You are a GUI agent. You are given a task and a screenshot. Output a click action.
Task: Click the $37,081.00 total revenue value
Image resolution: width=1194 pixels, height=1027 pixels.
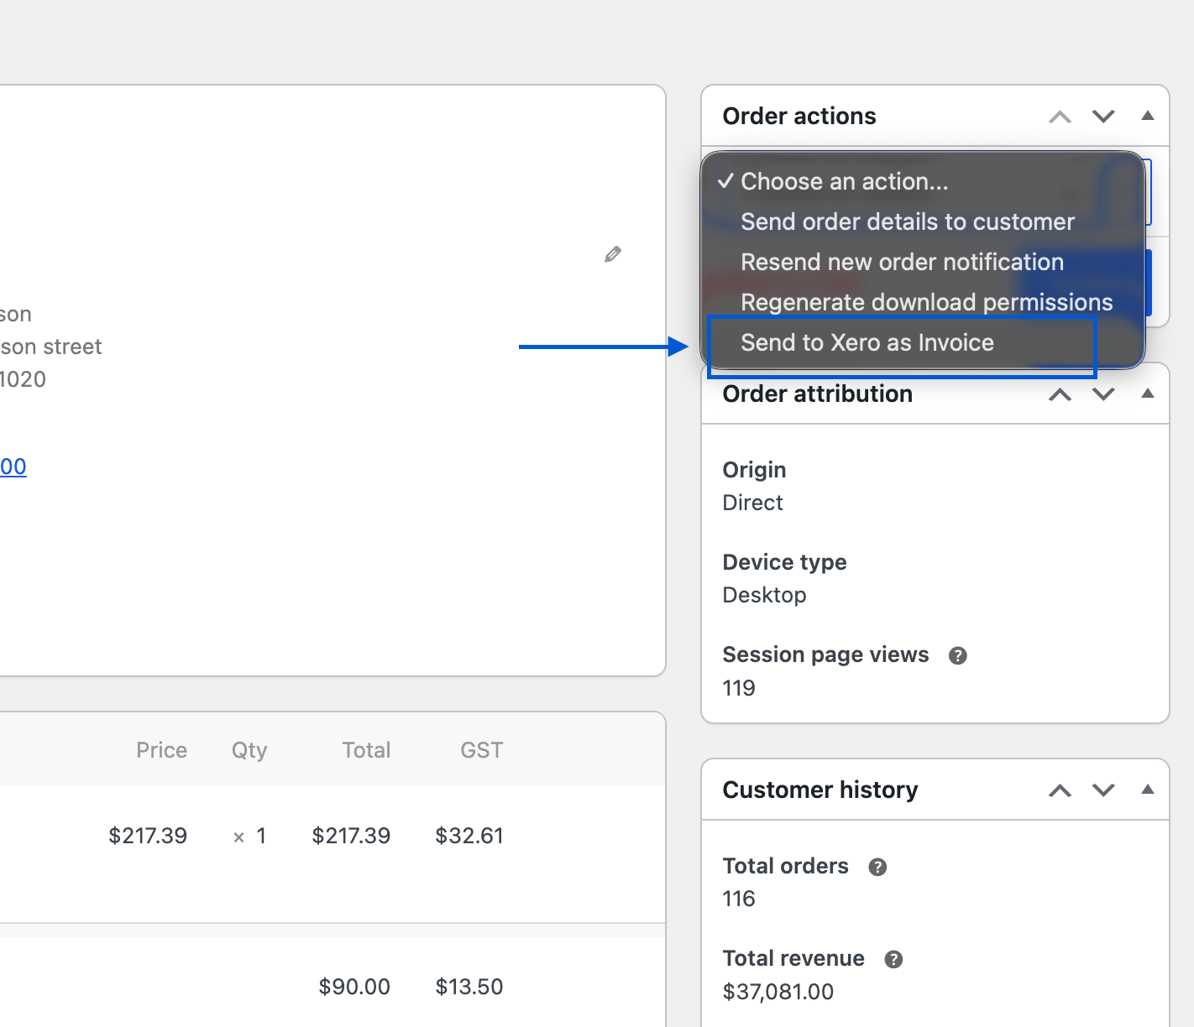[778, 992]
